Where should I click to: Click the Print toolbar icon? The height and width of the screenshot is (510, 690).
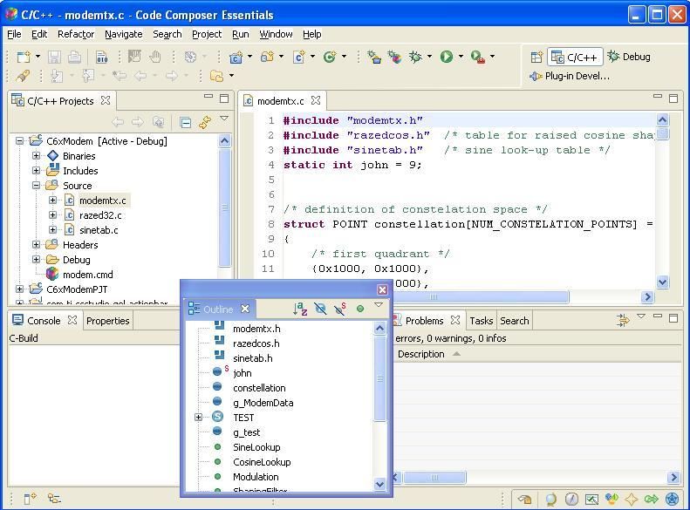click(74, 57)
